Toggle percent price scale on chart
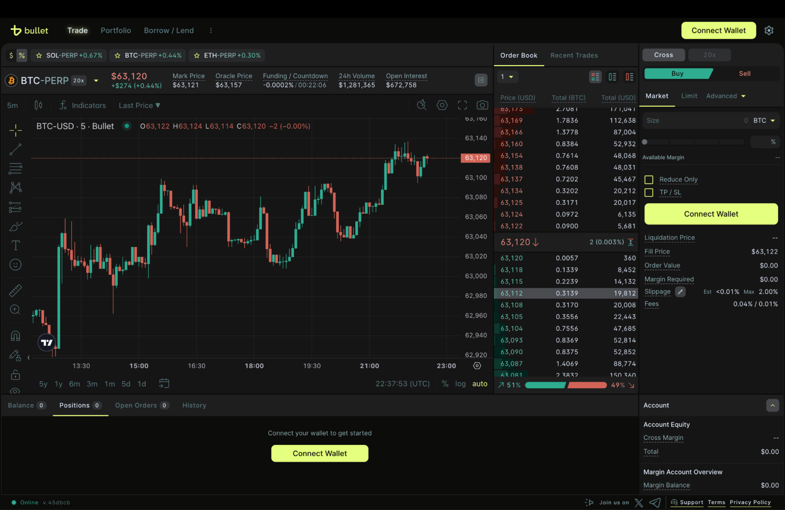The width and height of the screenshot is (785, 510). [445, 384]
